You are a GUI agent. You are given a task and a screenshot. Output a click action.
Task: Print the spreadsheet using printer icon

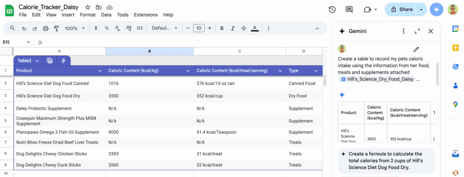(46, 29)
